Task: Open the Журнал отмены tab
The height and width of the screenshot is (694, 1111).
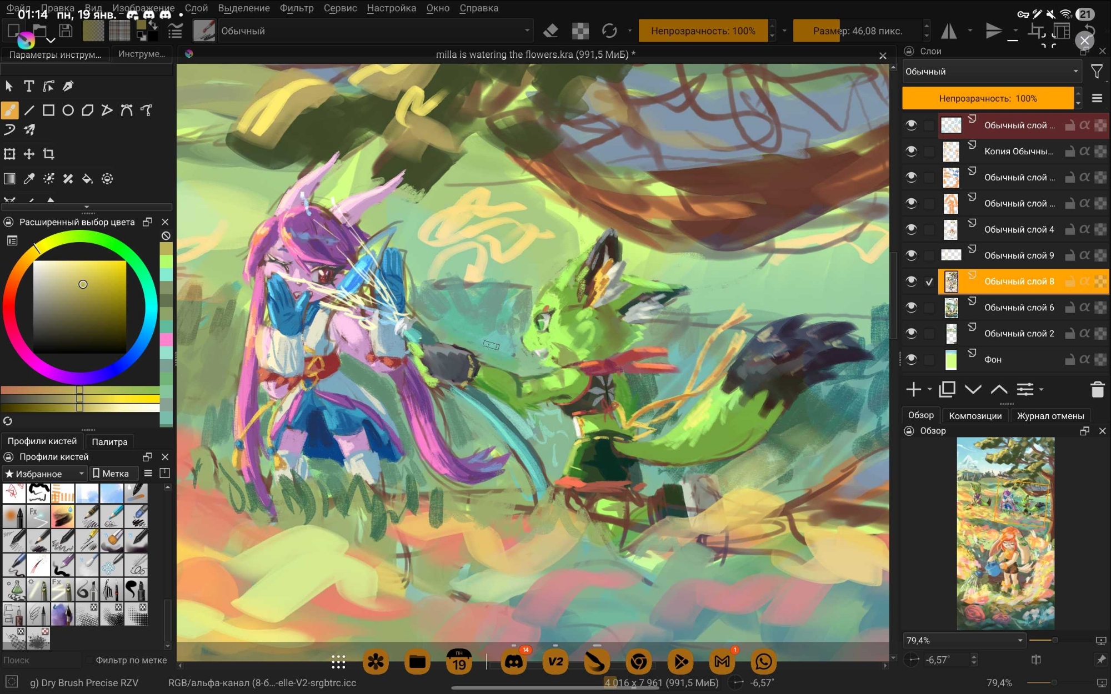Action: (1050, 416)
